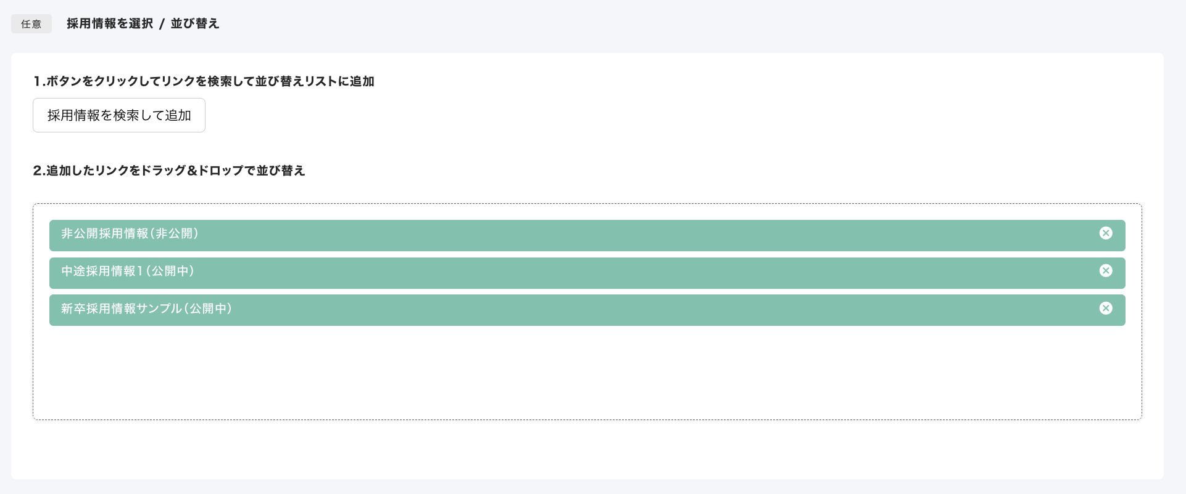The width and height of the screenshot is (1186, 494).
Task: Click the step 2 drag-and-drop instruction heading
Action: pyautogui.click(x=169, y=171)
